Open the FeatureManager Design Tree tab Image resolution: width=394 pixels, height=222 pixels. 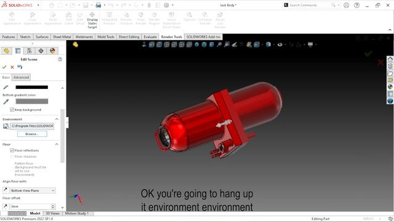click(x=7, y=51)
